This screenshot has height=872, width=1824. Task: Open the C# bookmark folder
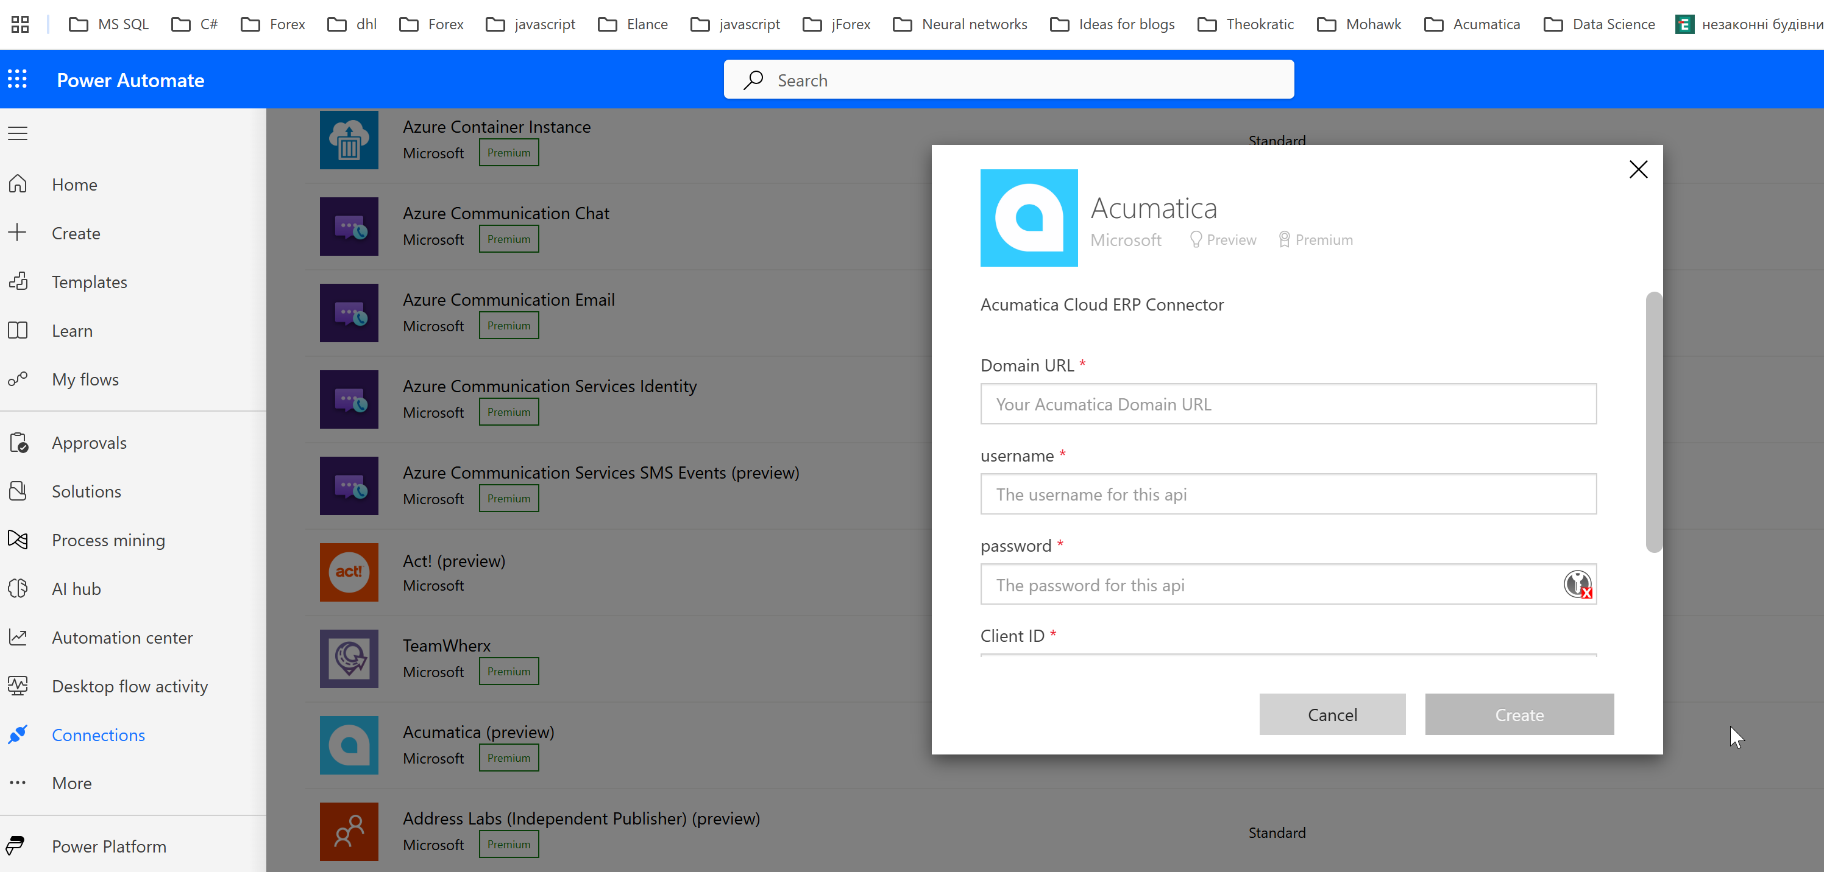[195, 24]
